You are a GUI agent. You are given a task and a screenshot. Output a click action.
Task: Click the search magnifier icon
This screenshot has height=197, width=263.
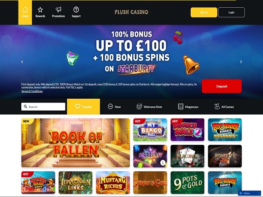pyautogui.click(x=26, y=106)
